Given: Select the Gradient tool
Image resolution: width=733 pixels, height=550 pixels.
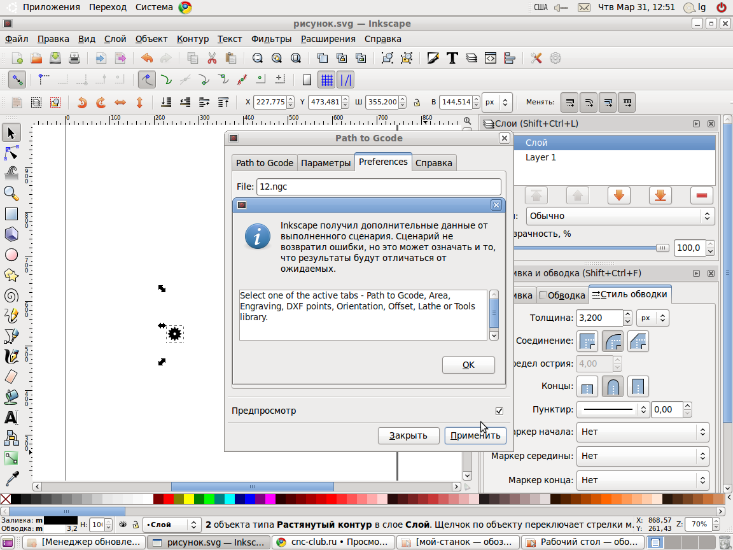Looking at the screenshot, I should pyautogui.click(x=11, y=458).
